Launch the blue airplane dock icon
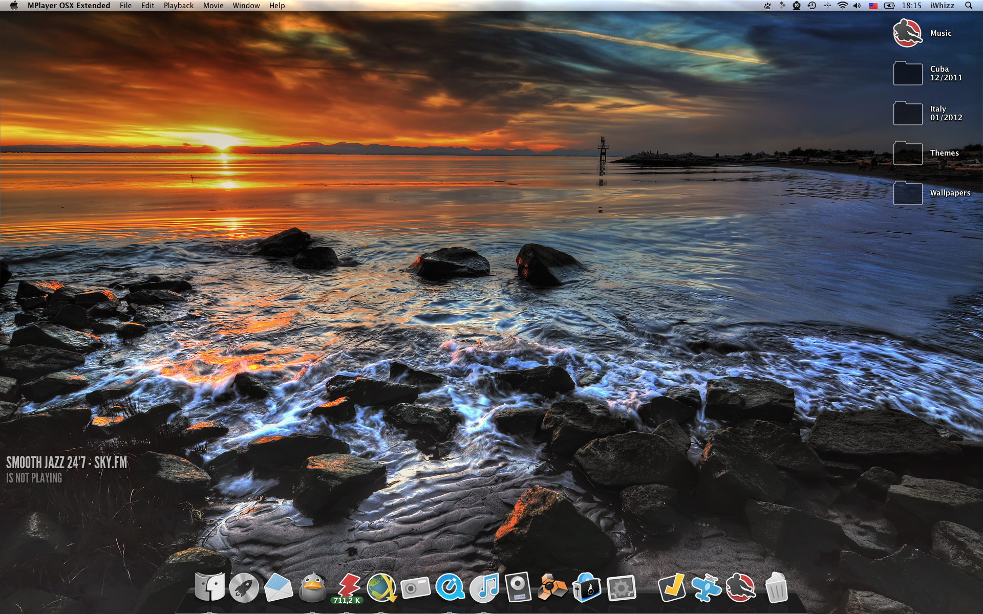The image size is (983, 614). point(707,587)
